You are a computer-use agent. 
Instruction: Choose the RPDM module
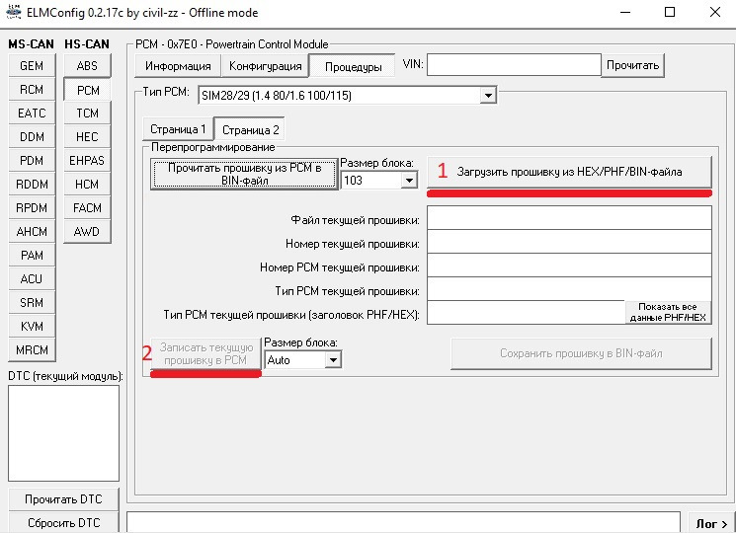[32, 207]
